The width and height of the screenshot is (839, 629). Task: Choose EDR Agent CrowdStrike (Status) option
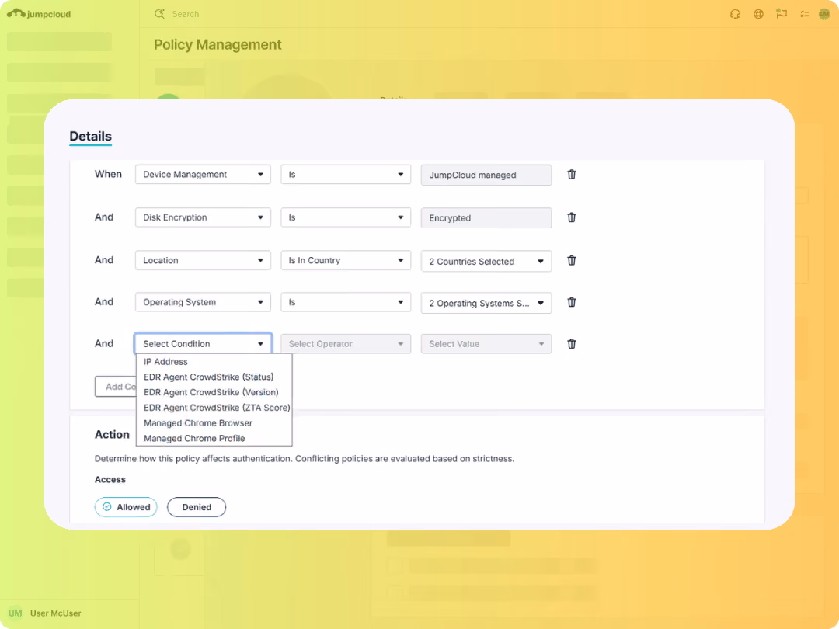[214, 377]
